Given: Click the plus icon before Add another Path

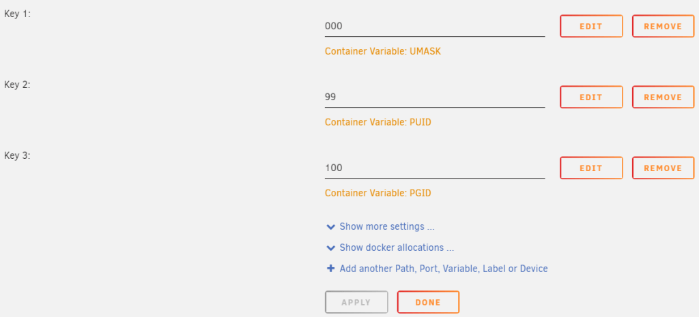Looking at the screenshot, I should tap(331, 269).
